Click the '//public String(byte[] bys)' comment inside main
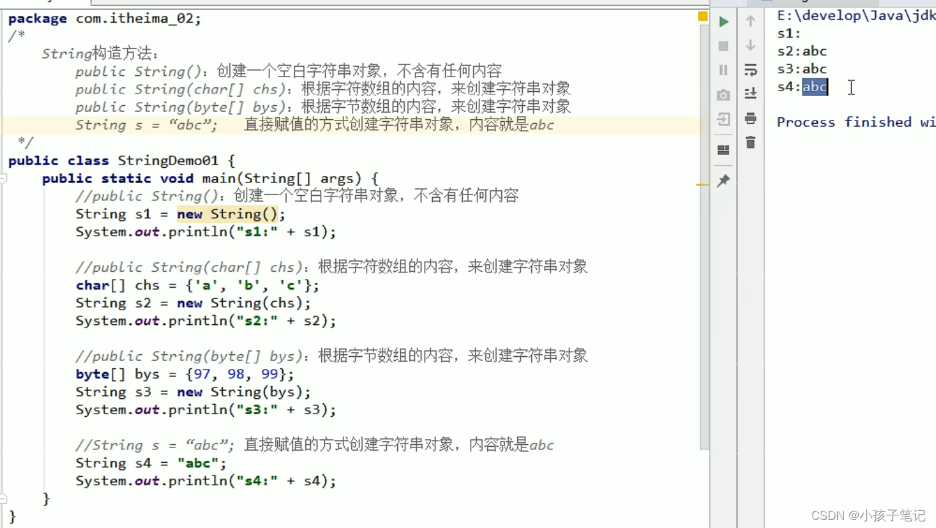Image resolution: width=936 pixels, height=528 pixels. tap(189, 356)
